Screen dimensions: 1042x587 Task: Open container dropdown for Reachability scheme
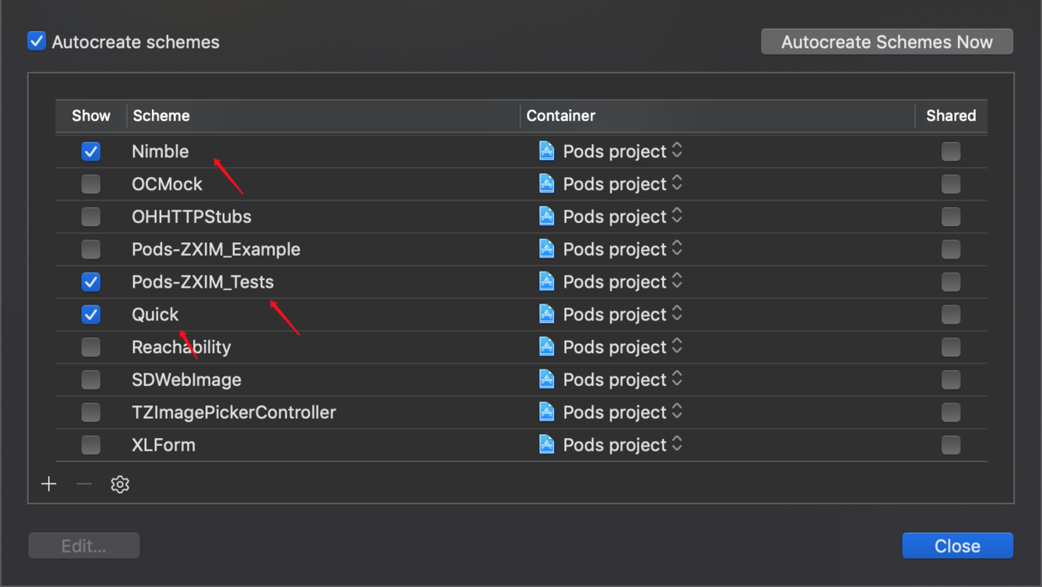[x=677, y=347]
